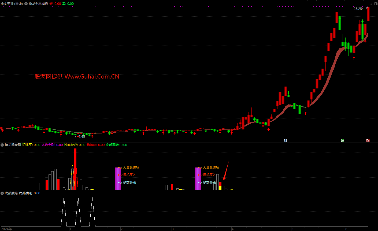Click the red 涨 event marker
This screenshot has height=231, width=378.
[368, 141]
